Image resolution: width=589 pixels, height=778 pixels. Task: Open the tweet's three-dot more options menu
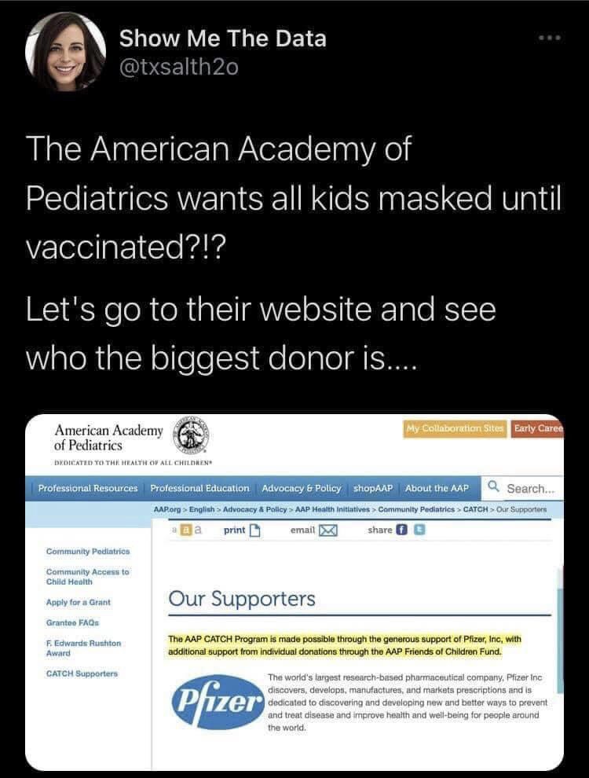pos(551,38)
